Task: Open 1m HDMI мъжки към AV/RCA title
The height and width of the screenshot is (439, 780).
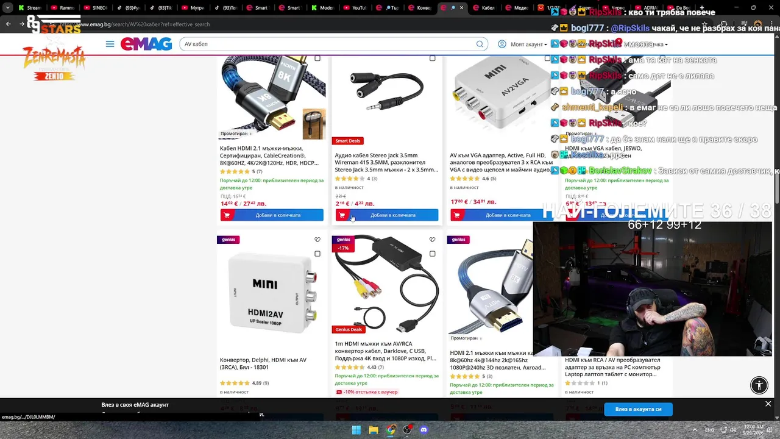Action: coord(386,351)
